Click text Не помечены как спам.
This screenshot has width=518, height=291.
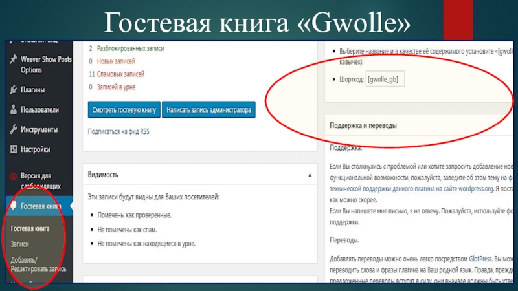click(127, 230)
